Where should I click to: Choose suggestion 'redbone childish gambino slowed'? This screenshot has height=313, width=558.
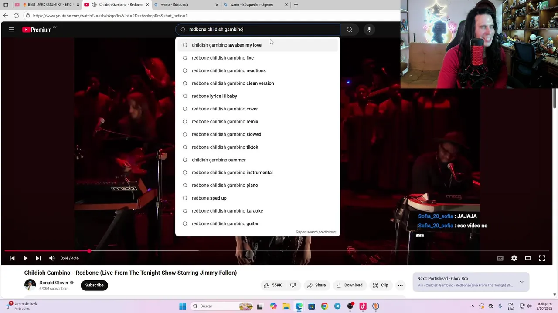tap(257, 134)
